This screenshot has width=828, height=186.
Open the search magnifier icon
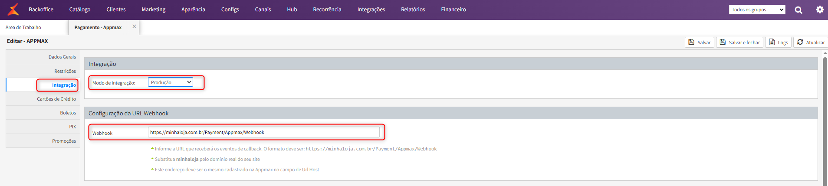coord(798,10)
